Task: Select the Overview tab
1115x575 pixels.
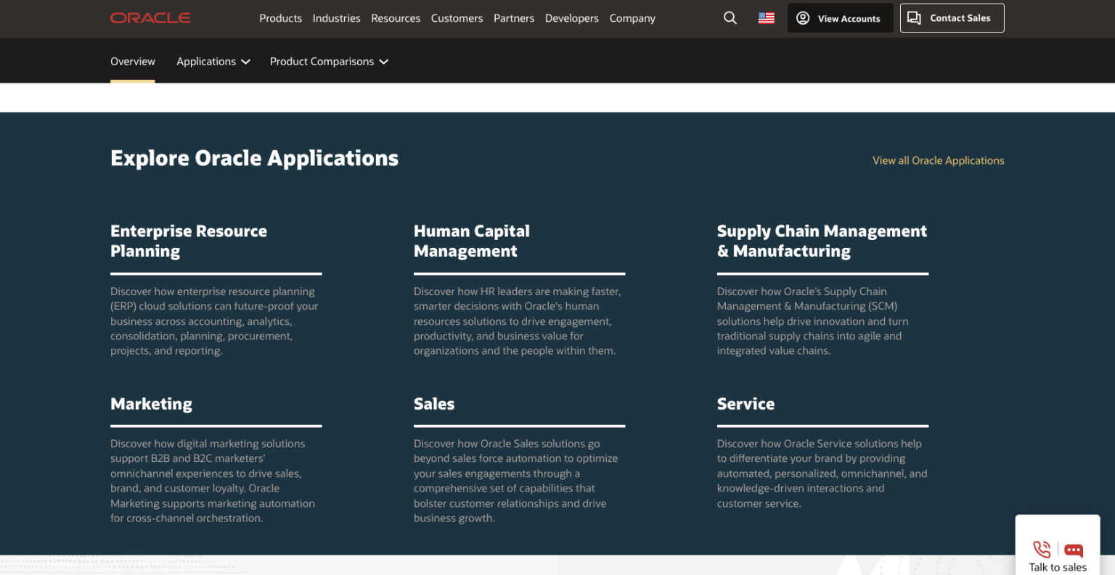Action: click(x=133, y=62)
